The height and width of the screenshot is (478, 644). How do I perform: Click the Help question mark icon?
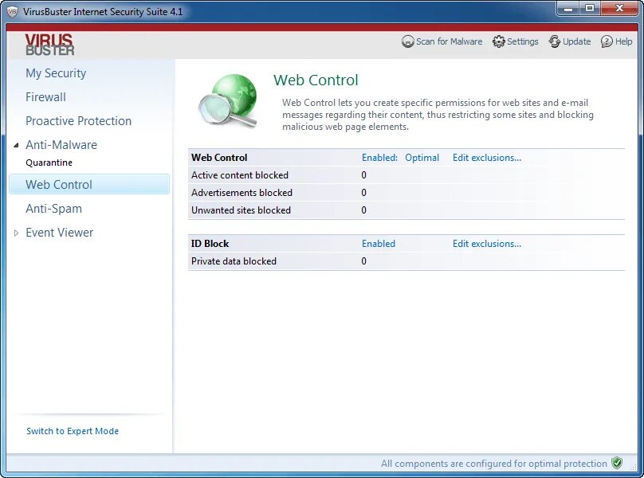[607, 41]
